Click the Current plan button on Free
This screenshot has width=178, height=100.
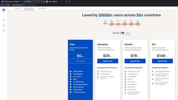tap(80, 61)
